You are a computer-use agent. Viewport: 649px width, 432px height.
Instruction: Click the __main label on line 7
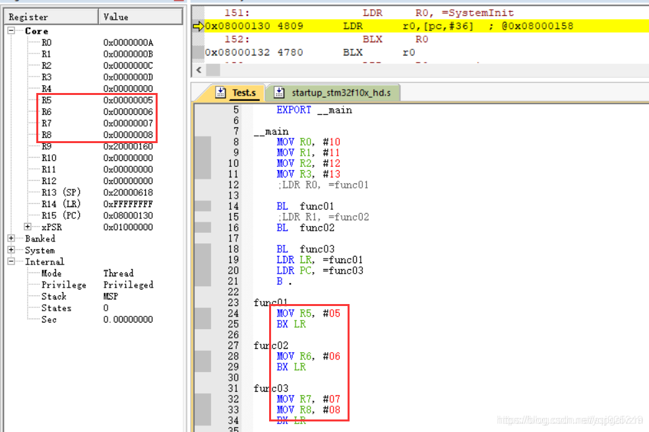pos(271,132)
